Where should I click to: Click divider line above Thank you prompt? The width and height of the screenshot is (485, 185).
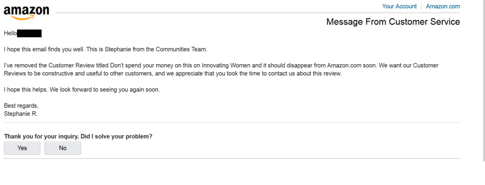click(x=232, y=122)
